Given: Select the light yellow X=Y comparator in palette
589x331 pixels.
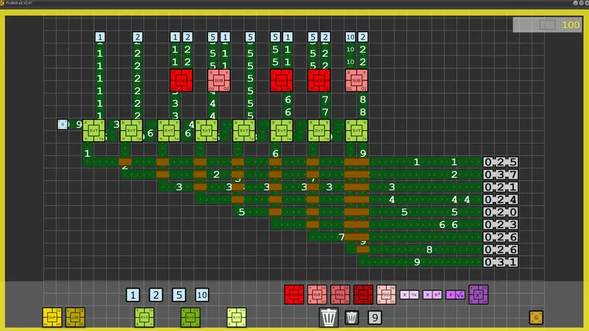Looking at the screenshot, I should pos(236,317).
